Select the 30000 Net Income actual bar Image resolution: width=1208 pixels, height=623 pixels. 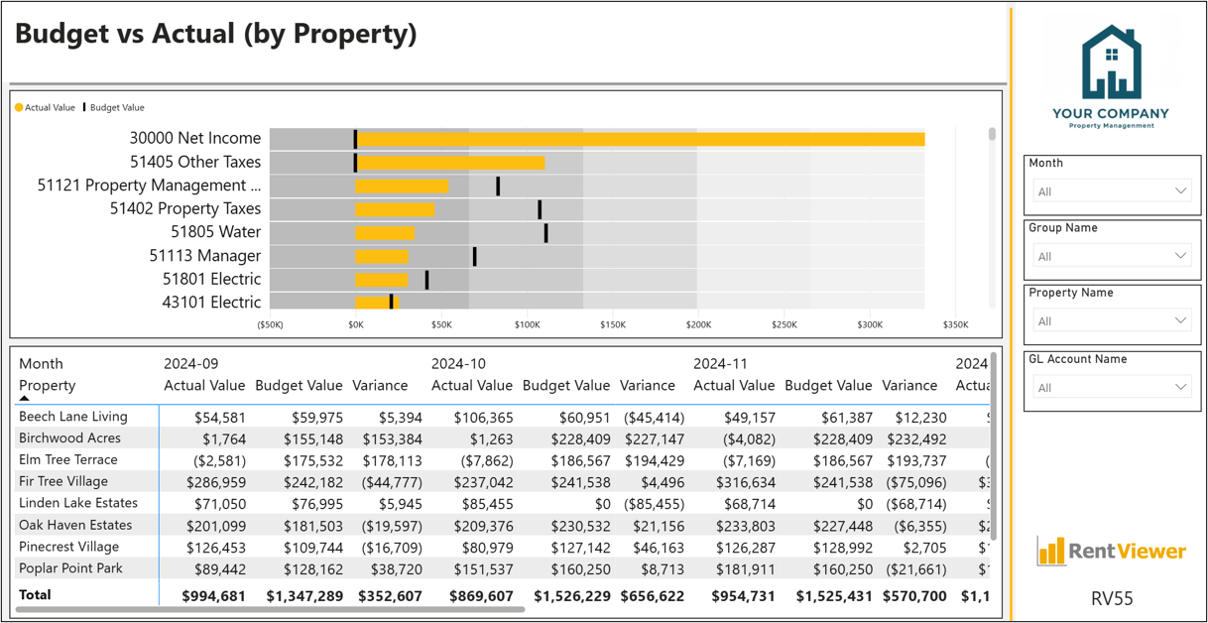pyautogui.click(x=641, y=139)
